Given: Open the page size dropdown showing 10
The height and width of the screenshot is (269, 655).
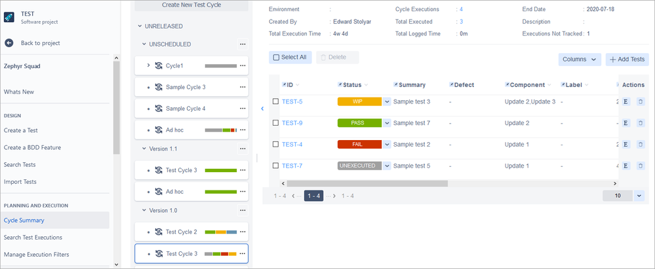Looking at the screenshot, I should pos(639,196).
